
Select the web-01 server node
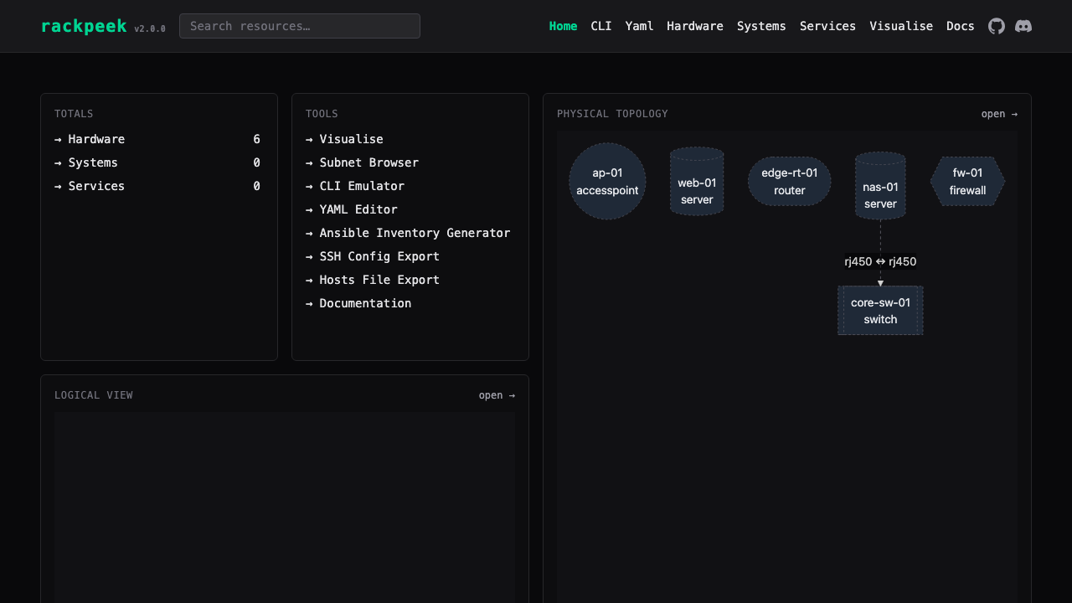pos(697,182)
